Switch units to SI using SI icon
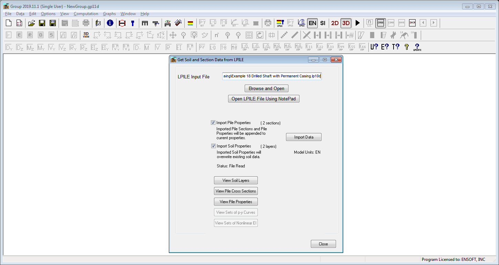 point(323,23)
